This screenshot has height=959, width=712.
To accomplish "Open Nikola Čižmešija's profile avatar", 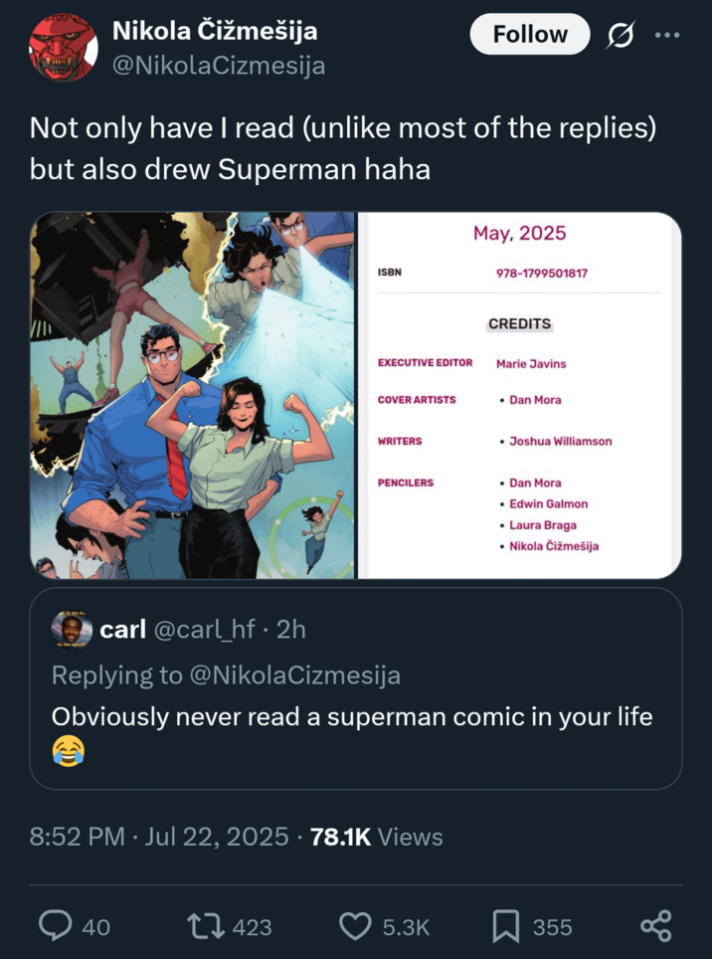I will click(x=63, y=48).
